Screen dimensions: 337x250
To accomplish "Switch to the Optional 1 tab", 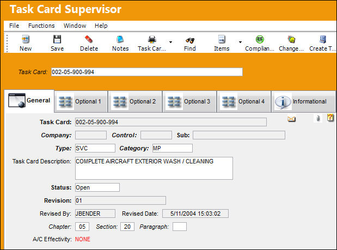I will [81, 101].
